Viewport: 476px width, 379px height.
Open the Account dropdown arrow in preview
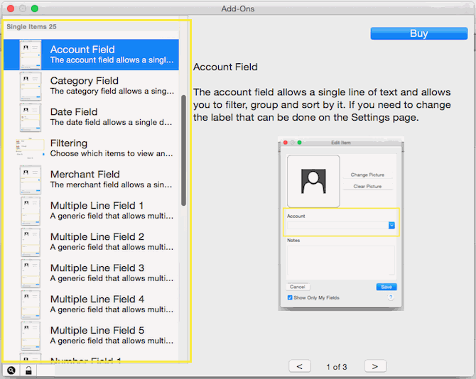[x=391, y=225]
